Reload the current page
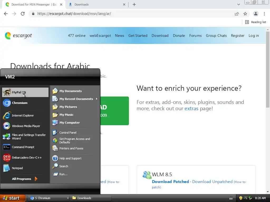The image size is (270, 202). click(23, 14)
